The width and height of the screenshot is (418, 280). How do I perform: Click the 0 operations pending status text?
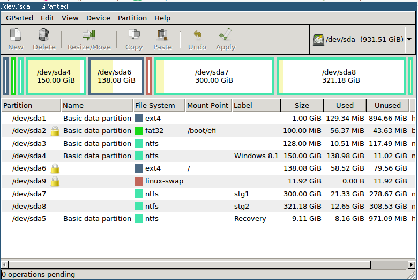(x=39, y=275)
